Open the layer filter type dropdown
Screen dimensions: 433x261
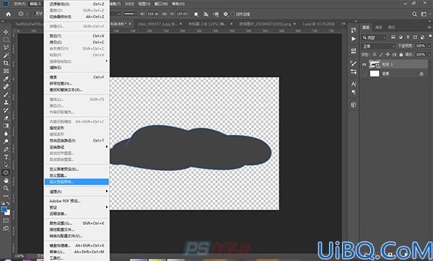pyautogui.click(x=375, y=37)
